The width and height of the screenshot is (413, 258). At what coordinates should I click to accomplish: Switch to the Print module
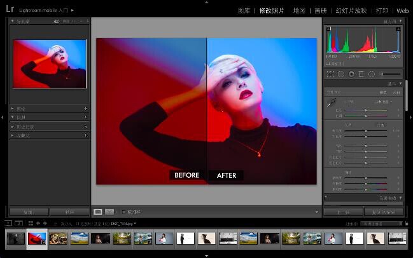[382, 11]
